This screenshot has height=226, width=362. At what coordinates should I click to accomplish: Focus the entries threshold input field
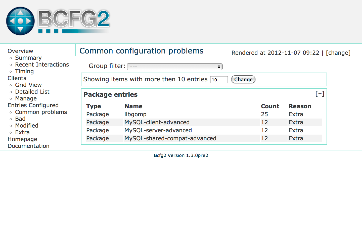pyautogui.click(x=219, y=80)
